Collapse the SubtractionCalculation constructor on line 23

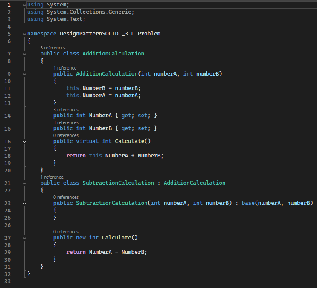click(24, 203)
